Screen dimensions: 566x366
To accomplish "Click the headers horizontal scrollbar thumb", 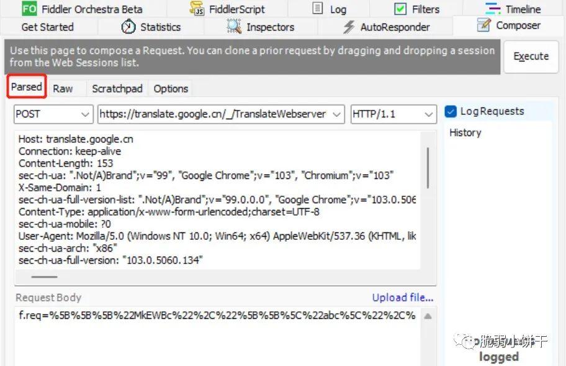I will click(45, 277).
